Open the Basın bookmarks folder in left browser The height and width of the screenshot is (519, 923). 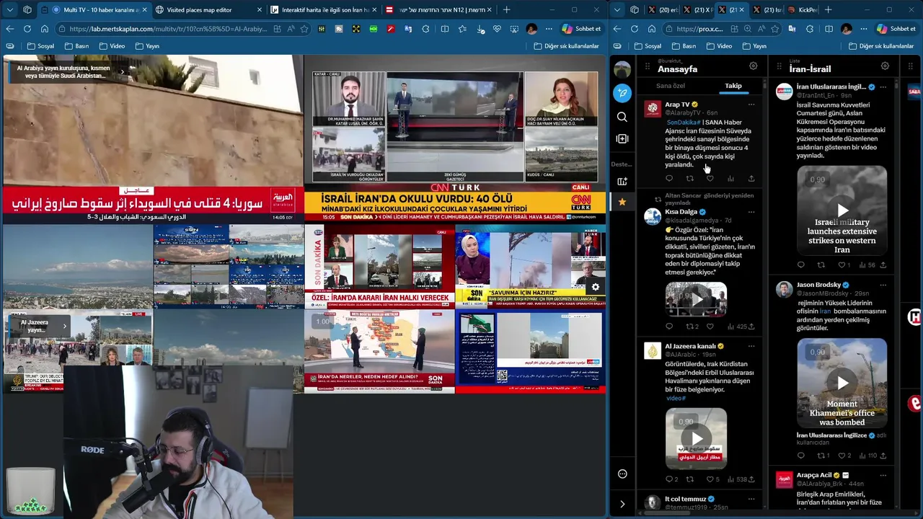pyautogui.click(x=76, y=46)
